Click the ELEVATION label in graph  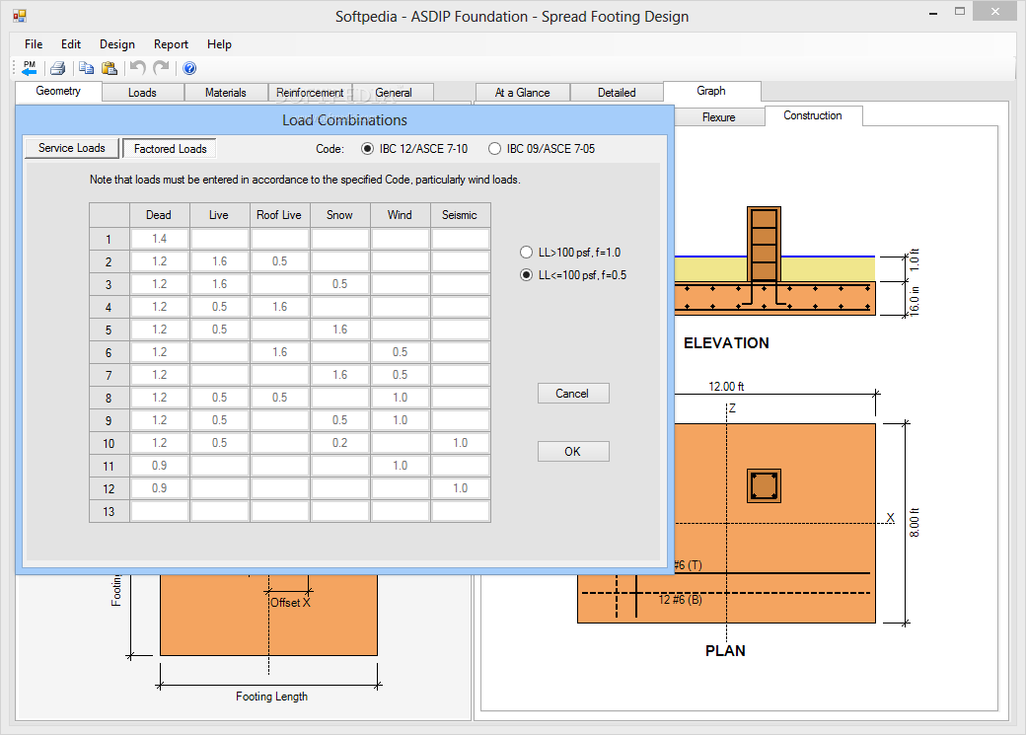726,343
